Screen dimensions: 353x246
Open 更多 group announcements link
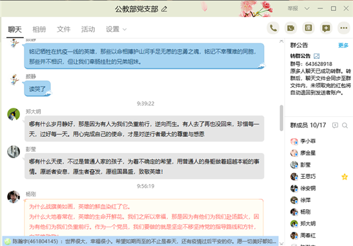(343, 45)
